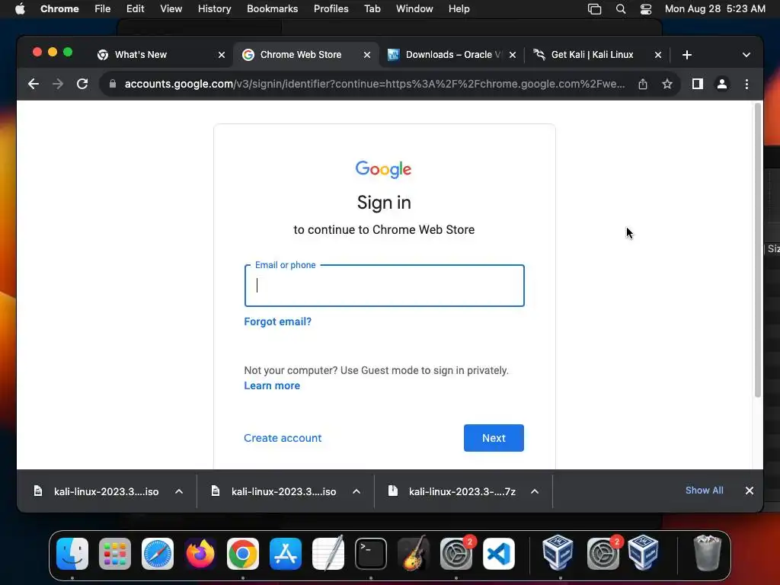Open a new tab with the plus button
The width and height of the screenshot is (780, 585).
coord(687,55)
